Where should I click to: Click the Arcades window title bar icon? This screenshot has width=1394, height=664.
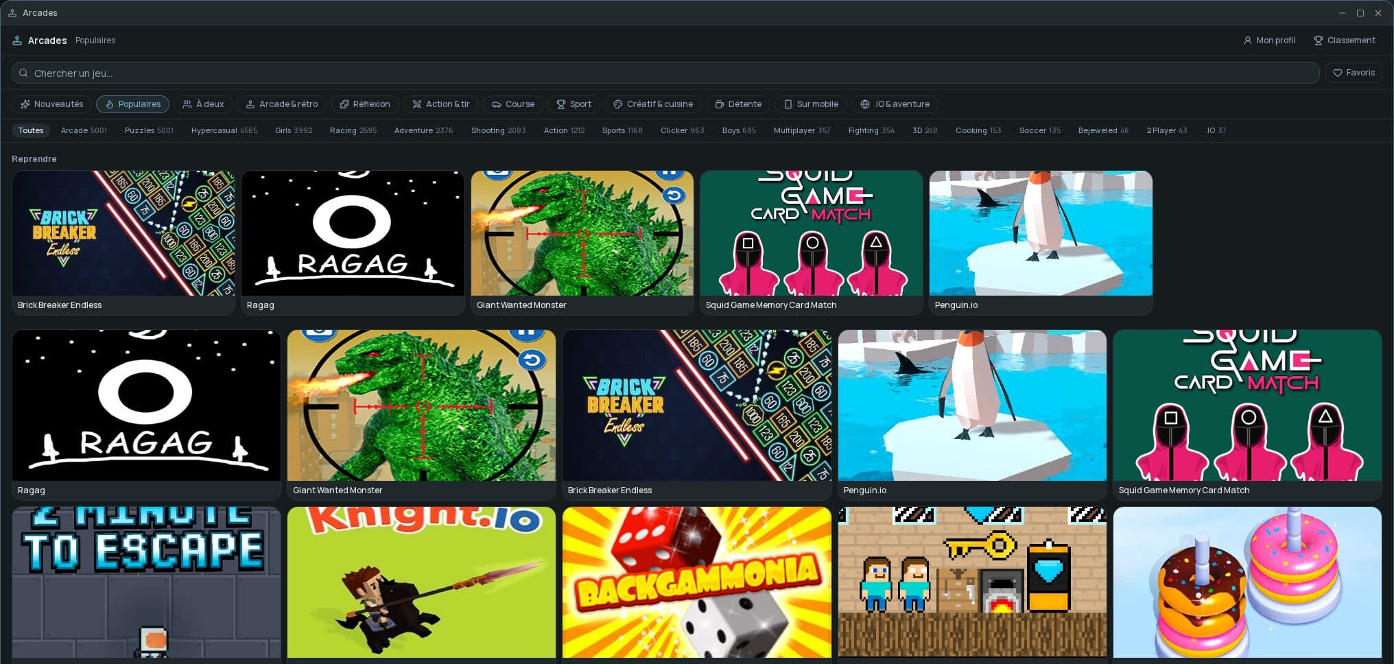click(x=12, y=13)
